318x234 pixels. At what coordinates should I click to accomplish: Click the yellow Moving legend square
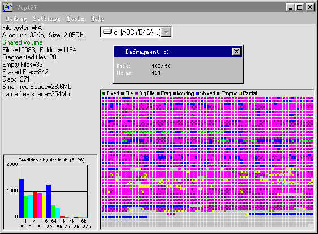tap(175, 93)
